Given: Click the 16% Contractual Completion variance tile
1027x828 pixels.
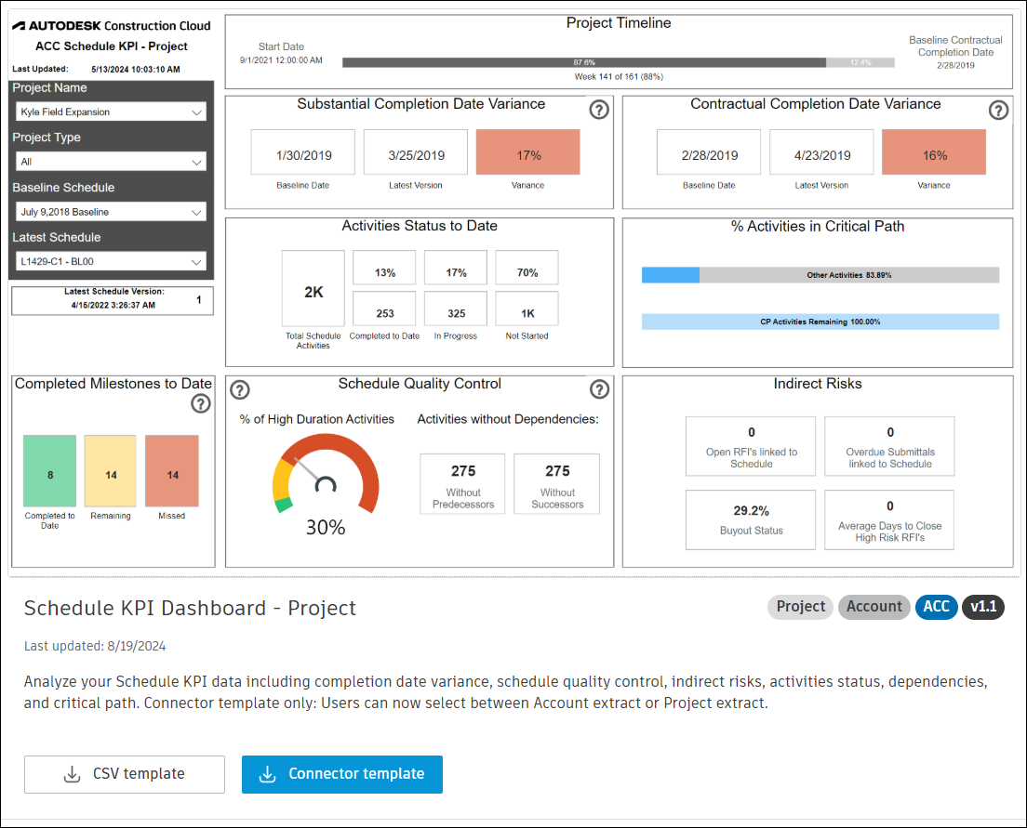Looking at the screenshot, I should point(934,151).
